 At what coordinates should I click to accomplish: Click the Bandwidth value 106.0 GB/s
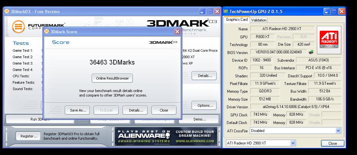click(x=325, y=99)
